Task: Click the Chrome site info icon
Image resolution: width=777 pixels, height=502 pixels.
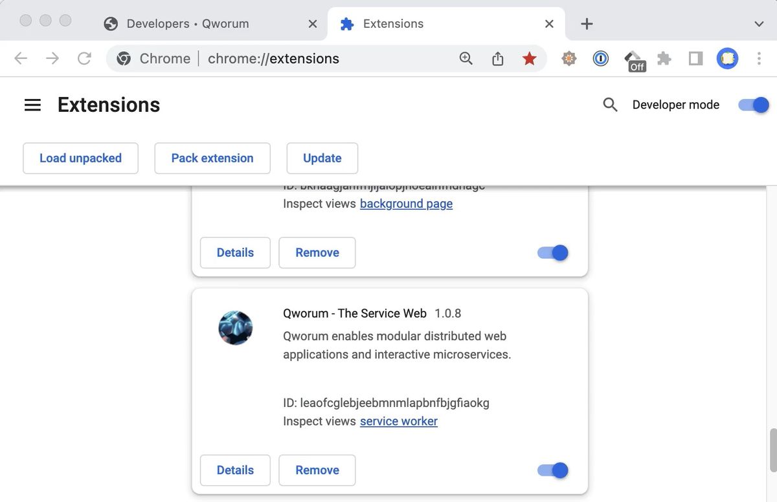Action: (124, 59)
